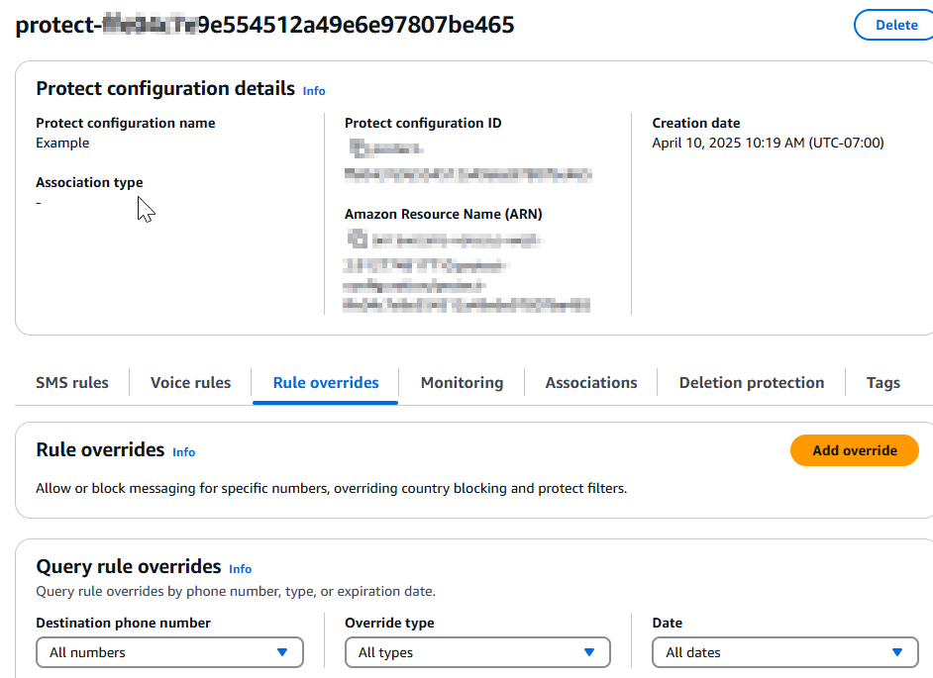933x678 pixels.
Task: Open the Deletion protection tab
Action: 752,383
